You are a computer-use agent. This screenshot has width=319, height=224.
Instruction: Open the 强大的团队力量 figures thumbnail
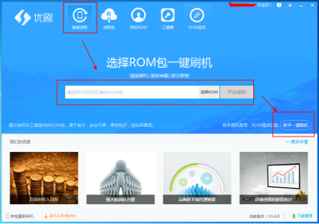[121, 178]
